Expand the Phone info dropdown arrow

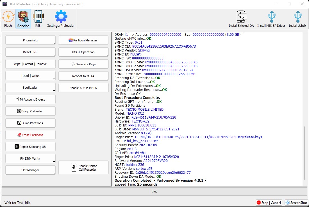tap(54, 43)
